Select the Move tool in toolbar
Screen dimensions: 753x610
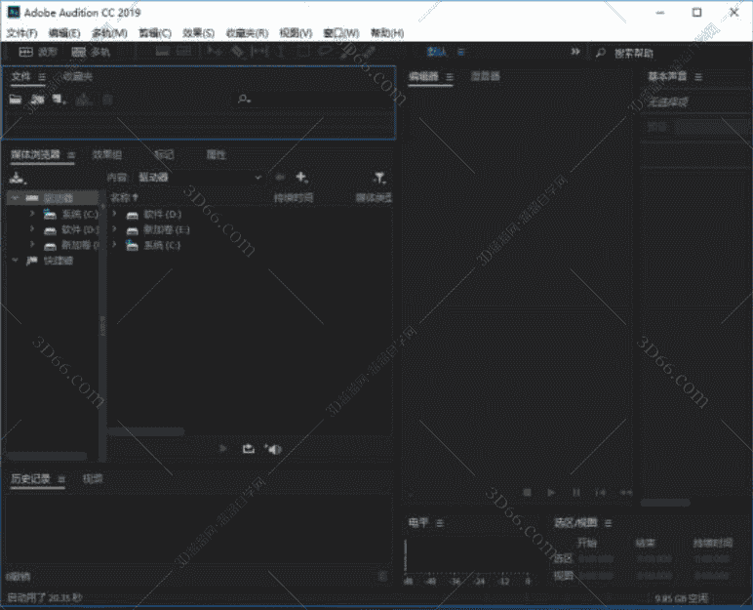point(214,52)
